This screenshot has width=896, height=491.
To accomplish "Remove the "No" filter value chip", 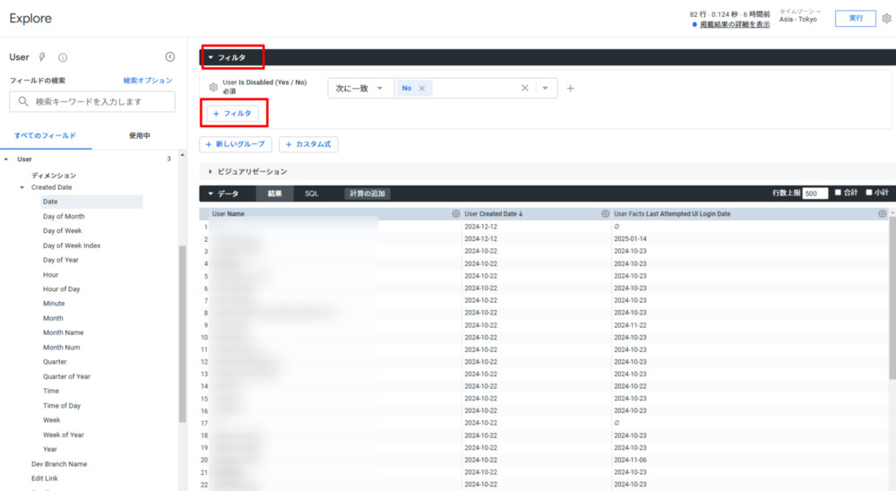I will 422,88.
